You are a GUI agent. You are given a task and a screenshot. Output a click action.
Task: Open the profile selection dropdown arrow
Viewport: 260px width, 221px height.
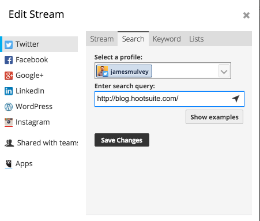(x=224, y=72)
